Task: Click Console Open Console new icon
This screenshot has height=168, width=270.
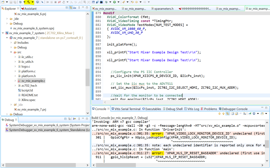Action: tap(262, 114)
